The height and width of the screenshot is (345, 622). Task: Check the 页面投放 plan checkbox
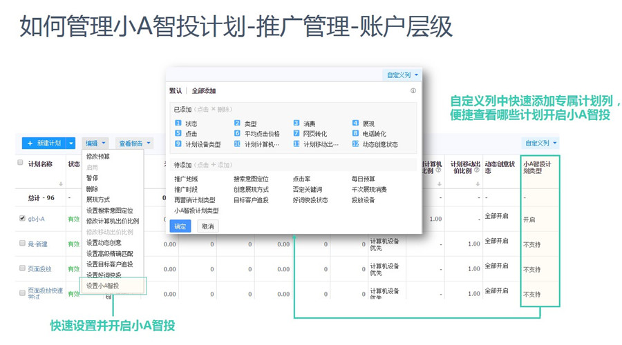pyautogui.click(x=22, y=268)
